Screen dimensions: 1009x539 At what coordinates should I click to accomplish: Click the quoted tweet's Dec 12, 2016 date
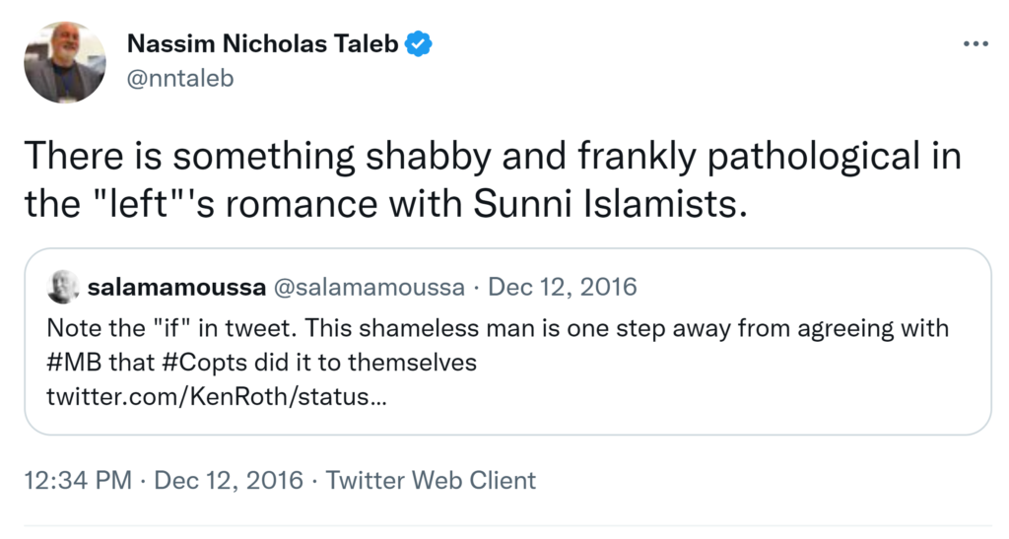[563, 288]
